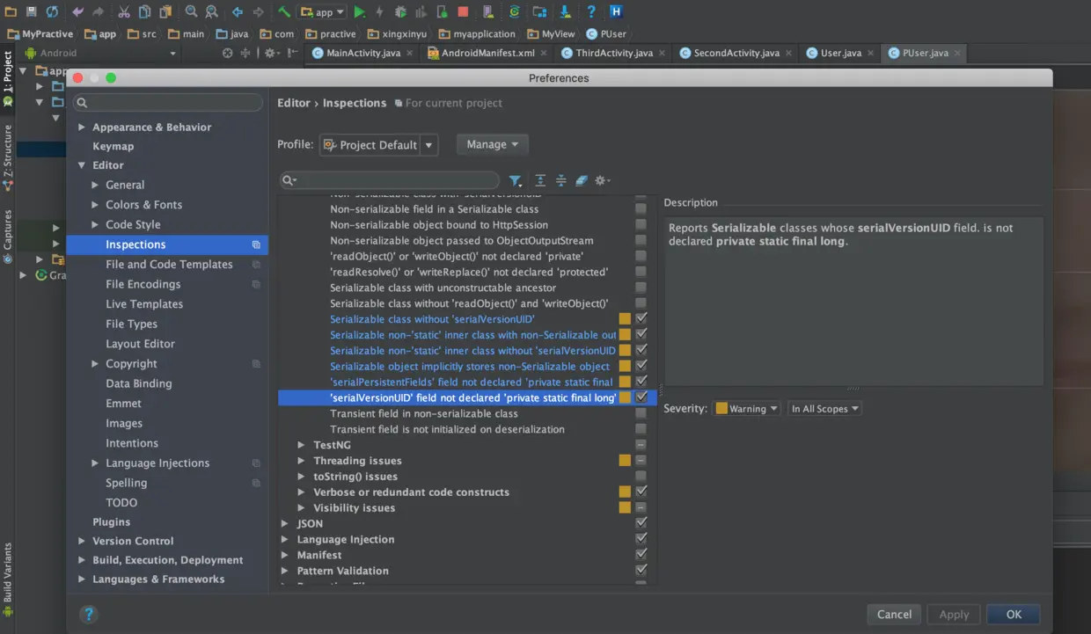Image resolution: width=1091 pixels, height=634 pixels.
Task: Open File and Code Templates settings
Action: tap(169, 264)
